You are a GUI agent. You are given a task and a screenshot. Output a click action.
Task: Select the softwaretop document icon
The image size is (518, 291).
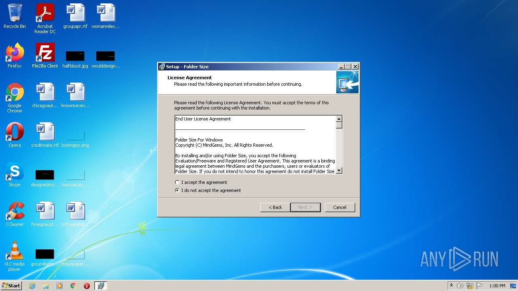coord(75,214)
